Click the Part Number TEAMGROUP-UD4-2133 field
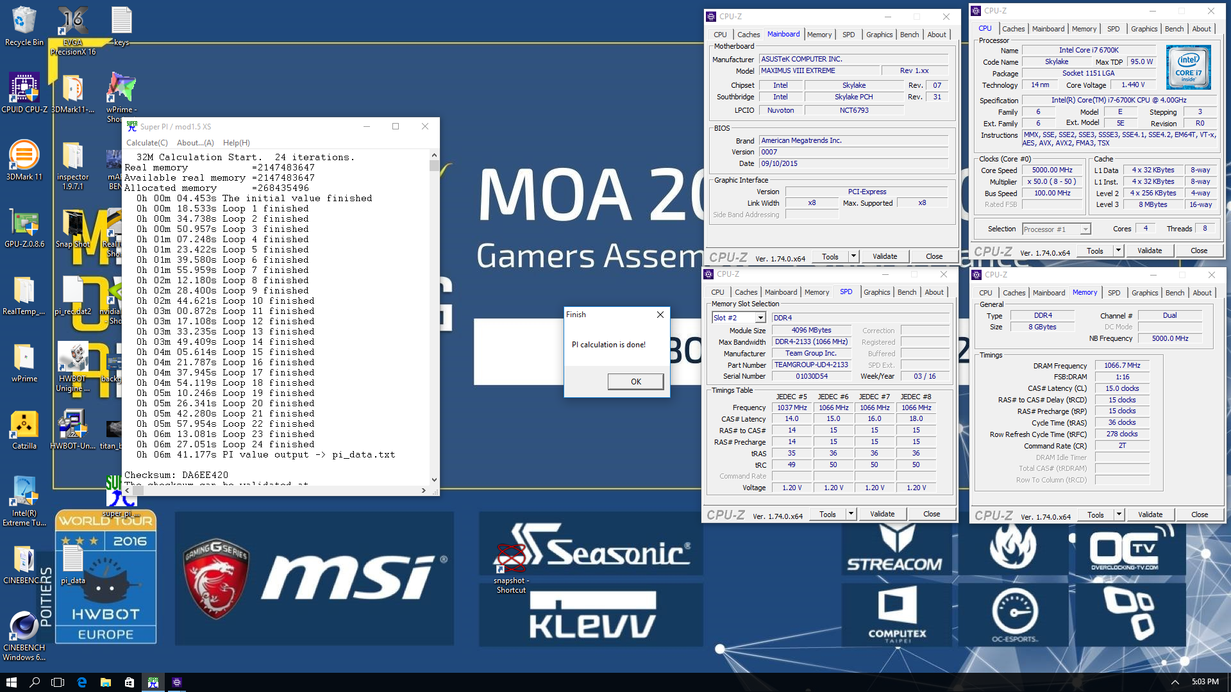 point(811,365)
